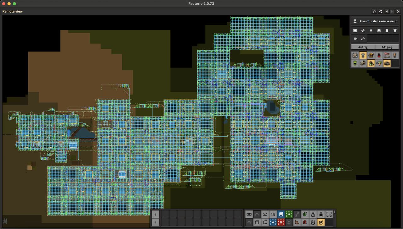The width and height of the screenshot is (403, 229).
Task: Toggle the rail signal traffic-light filter
Action: click(x=371, y=63)
